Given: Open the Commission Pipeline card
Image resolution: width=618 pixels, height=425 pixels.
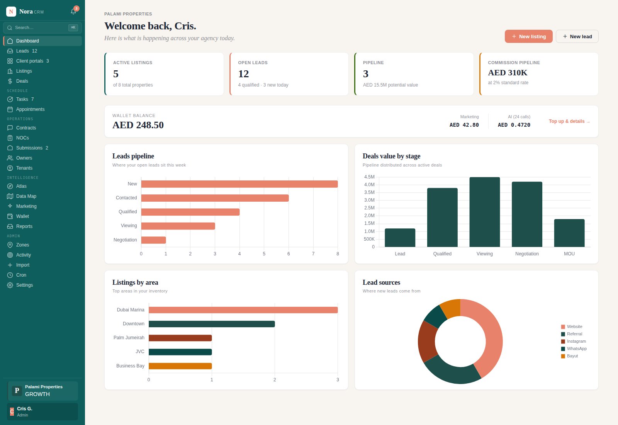Looking at the screenshot, I should point(539,74).
